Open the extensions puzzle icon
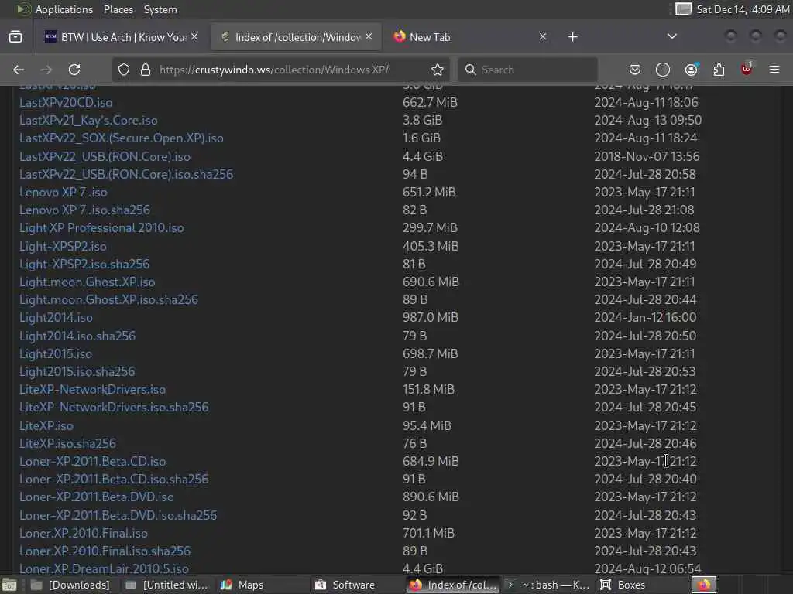Image resolution: width=793 pixels, height=594 pixels. tap(719, 70)
